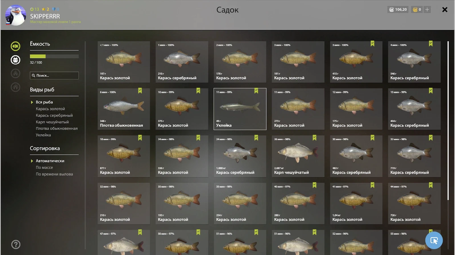Select the backpack icon in the sidebar
The height and width of the screenshot is (255, 455).
(16, 59)
